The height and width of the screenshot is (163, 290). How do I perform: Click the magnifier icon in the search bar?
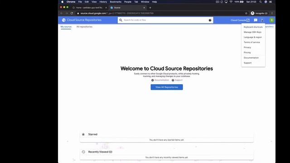click(x=121, y=20)
